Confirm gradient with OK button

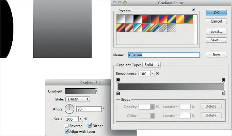point(216,13)
